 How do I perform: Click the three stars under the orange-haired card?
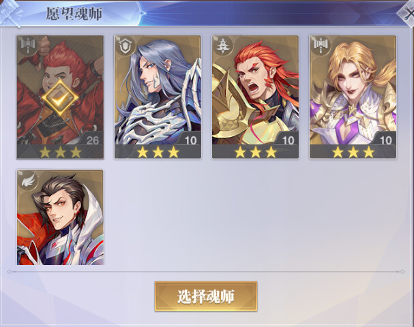coord(256,153)
